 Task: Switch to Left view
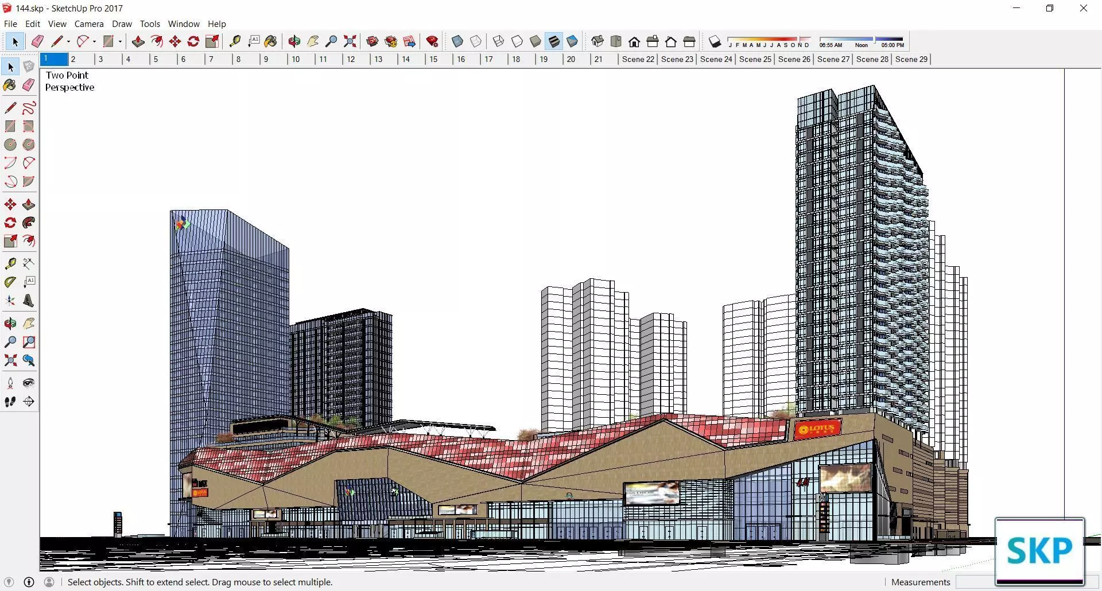click(689, 41)
